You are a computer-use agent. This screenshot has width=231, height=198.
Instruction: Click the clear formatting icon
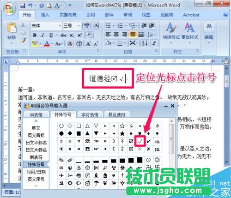[89, 35]
